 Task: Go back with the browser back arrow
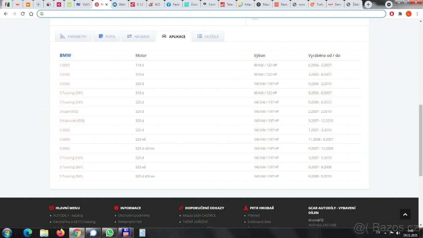(x=6, y=14)
